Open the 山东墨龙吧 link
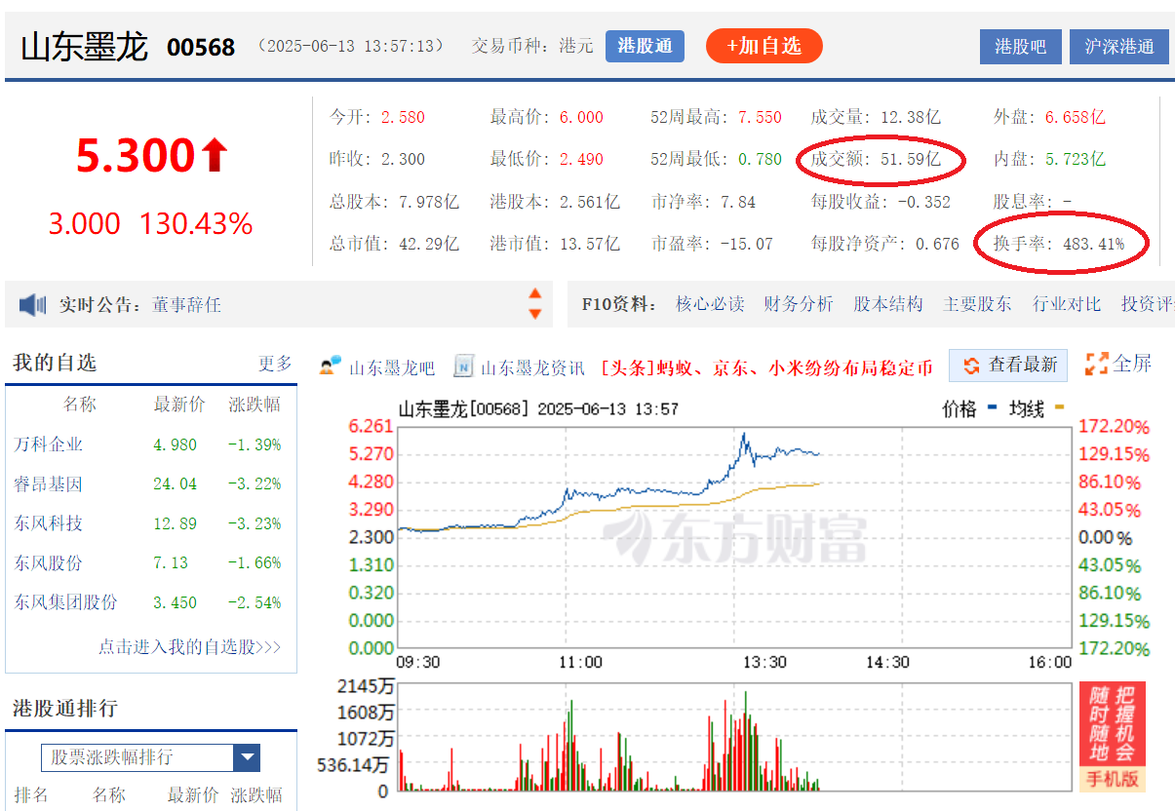The height and width of the screenshot is (811, 1175). pyautogui.click(x=392, y=367)
